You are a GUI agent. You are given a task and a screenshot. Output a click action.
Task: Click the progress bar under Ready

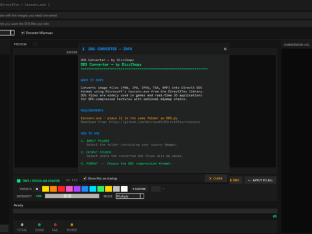coord(145,211)
